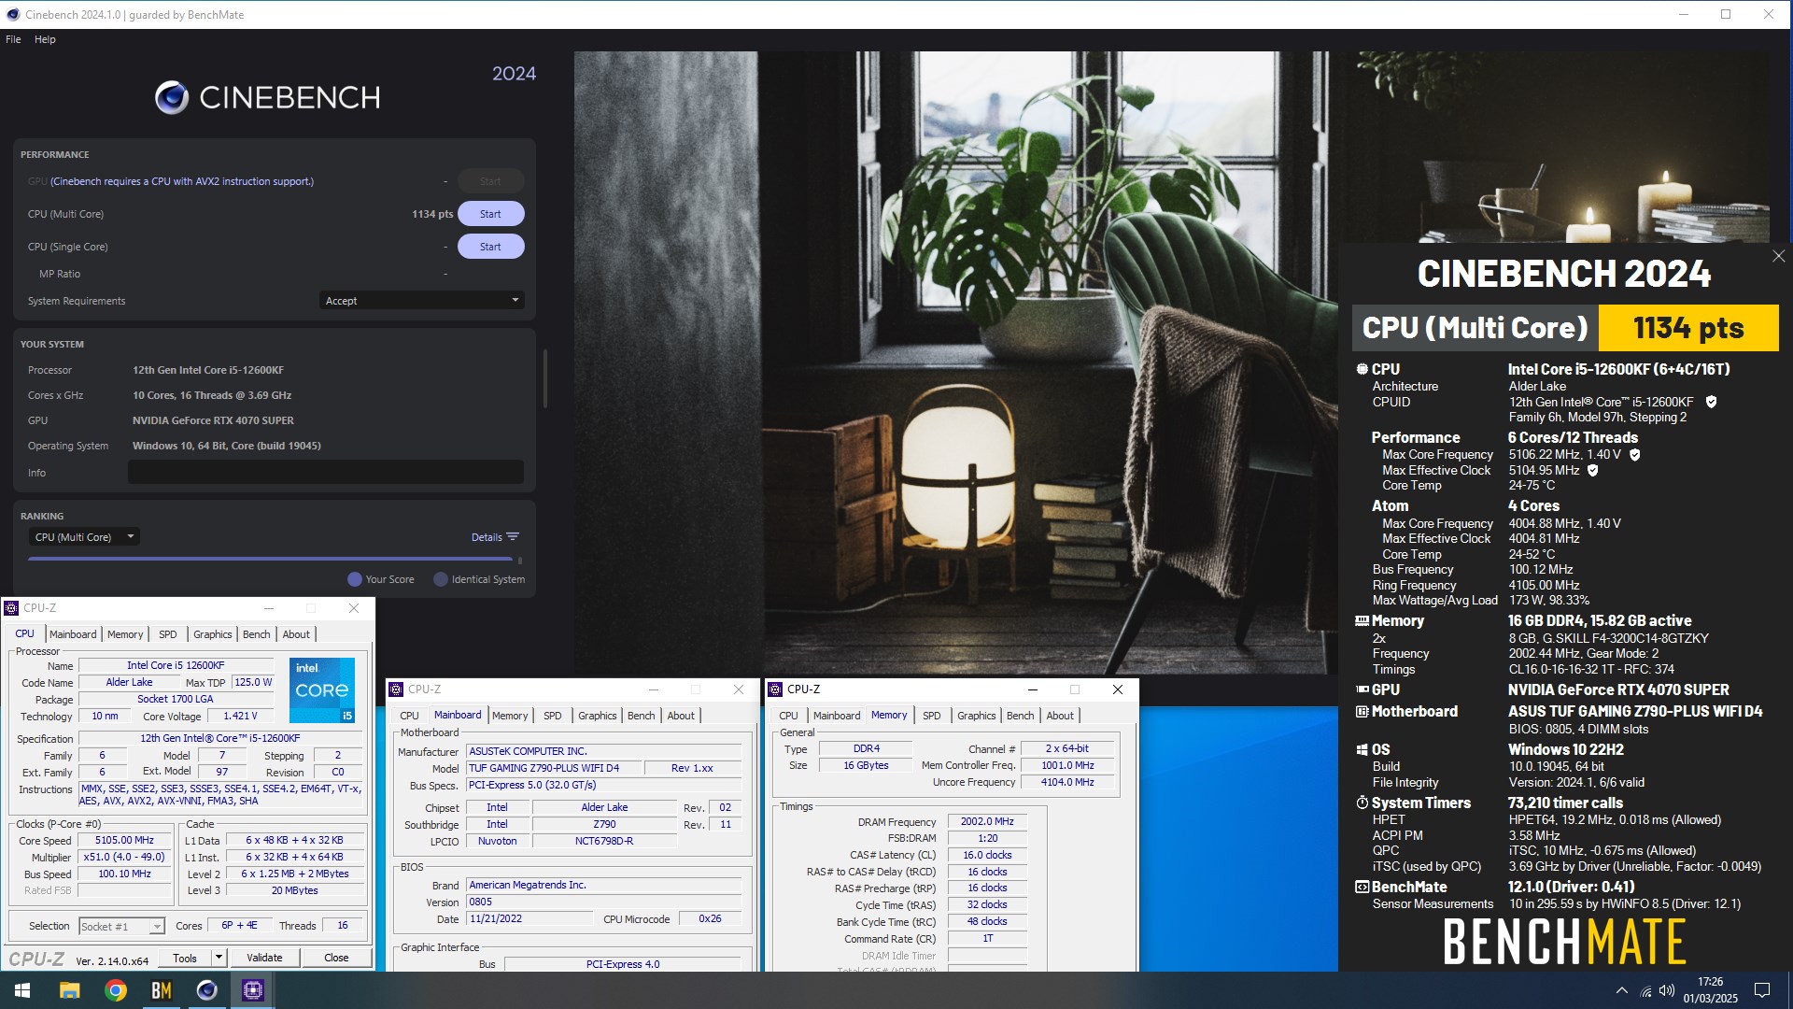The height and width of the screenshot is (1009, 1793).
Task: Select Memory tab in middle CPU-Z Mainboard window
Action: (x=510, y=716)
